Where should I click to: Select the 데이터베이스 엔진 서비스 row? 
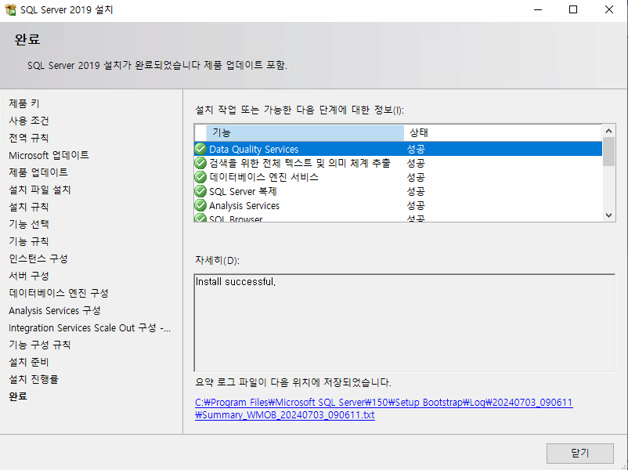click(398, 177)
